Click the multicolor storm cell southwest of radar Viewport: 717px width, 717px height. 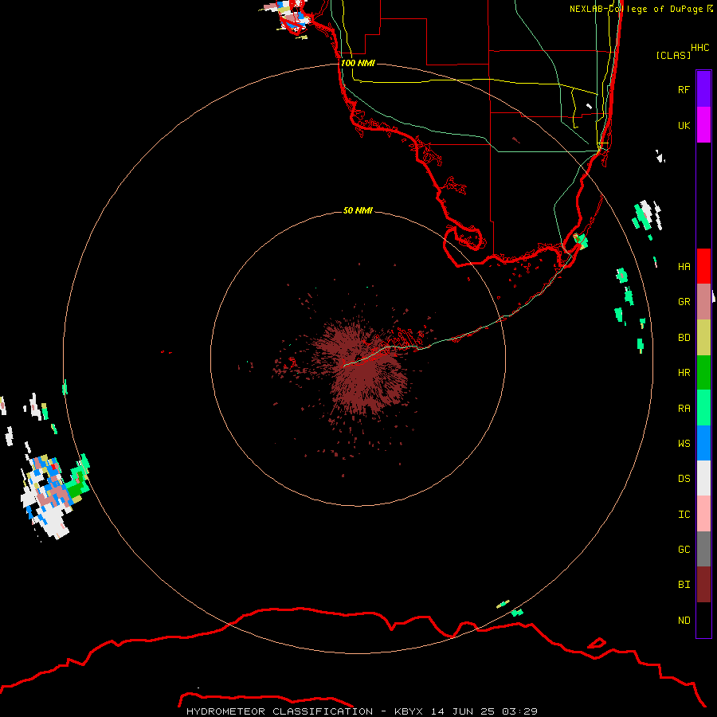(54, 496)
